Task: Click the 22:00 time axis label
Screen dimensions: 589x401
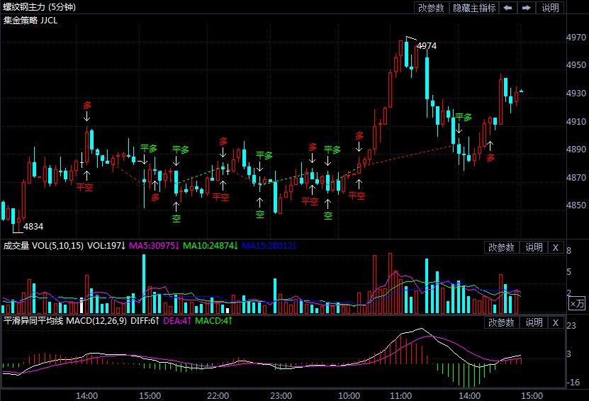Action: (218, 396)
